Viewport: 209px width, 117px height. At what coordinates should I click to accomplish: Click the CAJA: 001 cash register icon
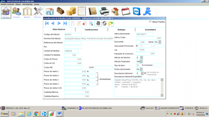(143, 108)
